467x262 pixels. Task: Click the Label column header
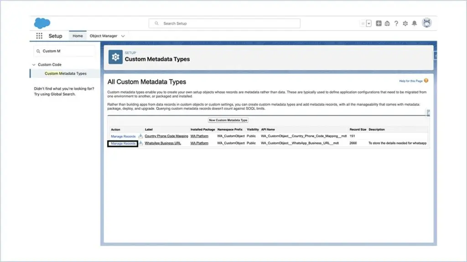149,129
